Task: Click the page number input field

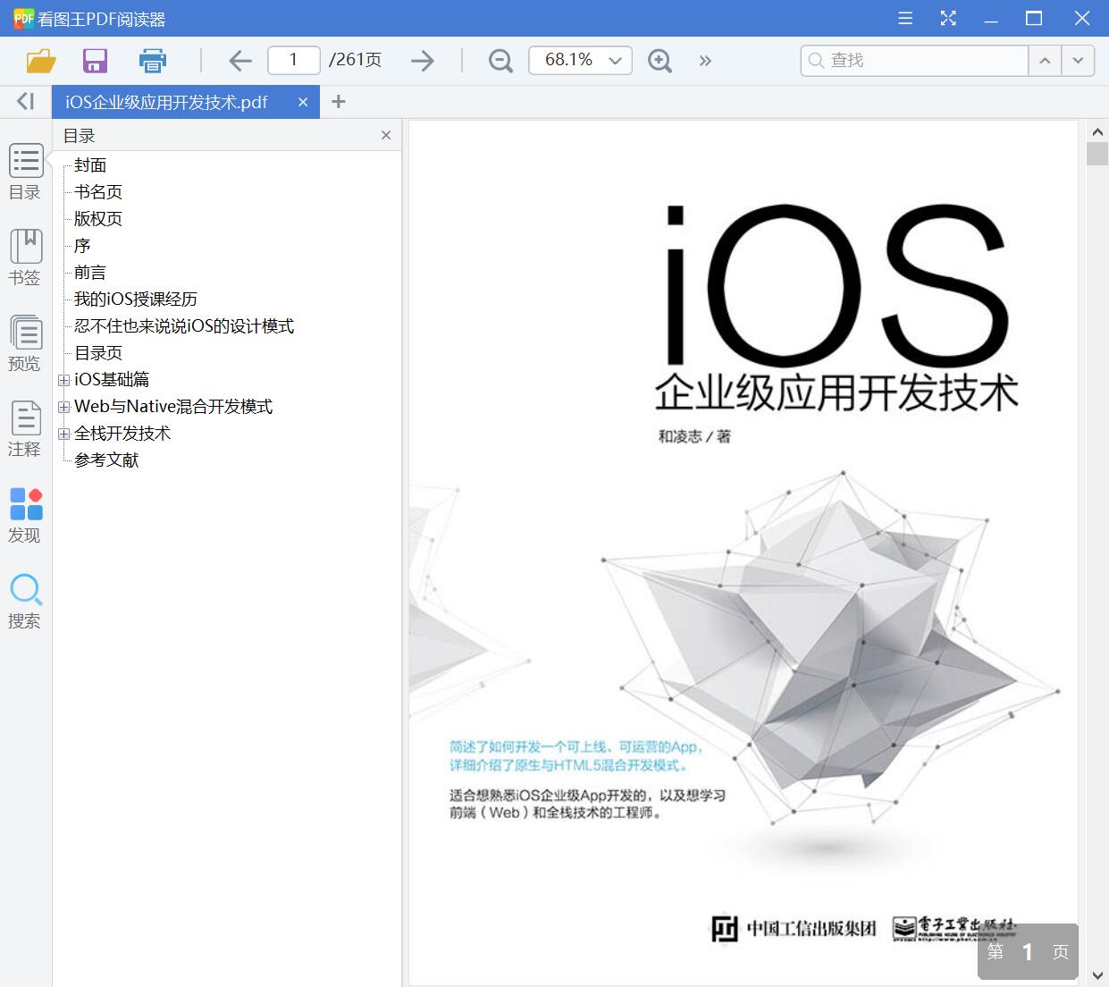Action: (293, 60)
